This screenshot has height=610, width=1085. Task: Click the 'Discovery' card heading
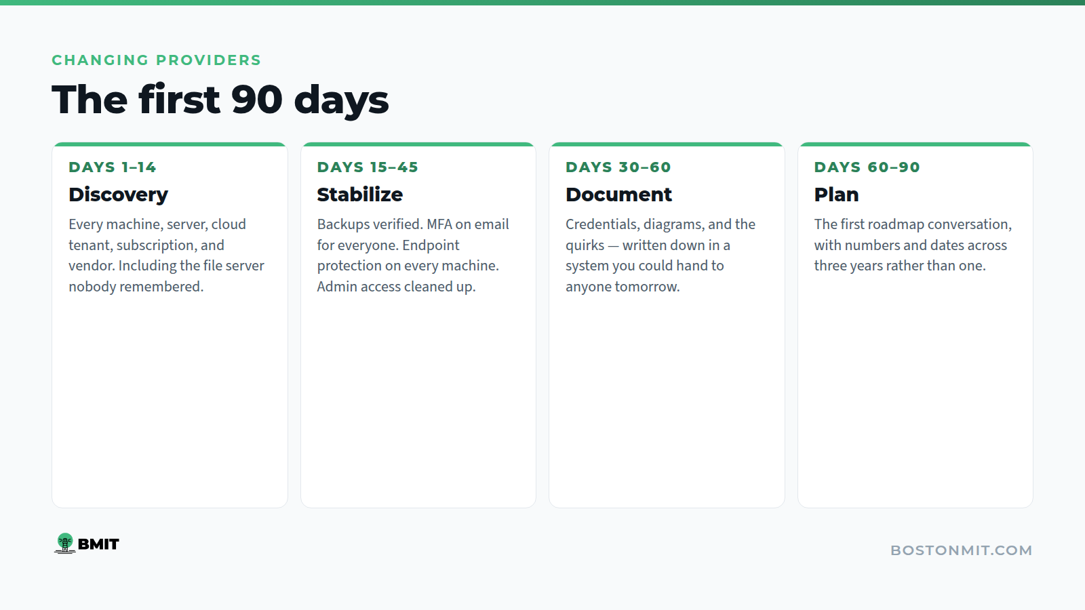pos(118,195)
